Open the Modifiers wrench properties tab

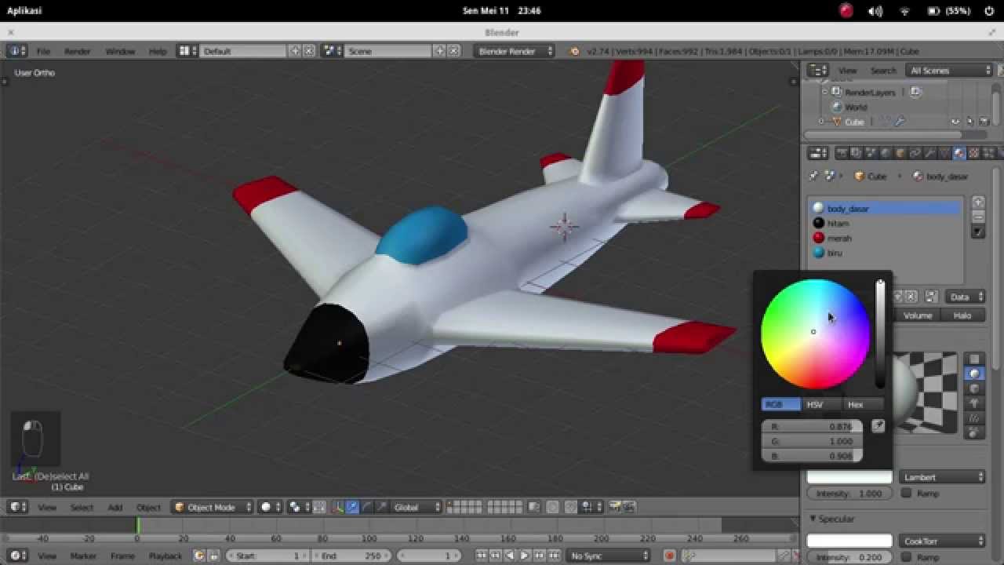click(x=929, y=153)
